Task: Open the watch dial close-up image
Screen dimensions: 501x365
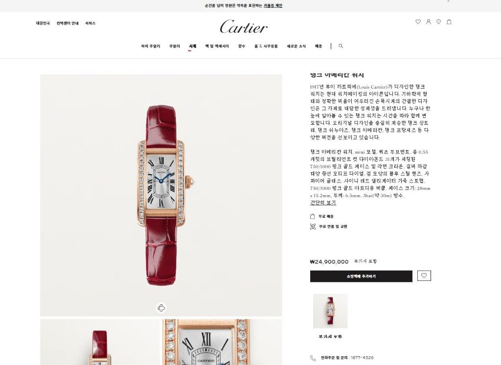Action: (x=222, y=342)
